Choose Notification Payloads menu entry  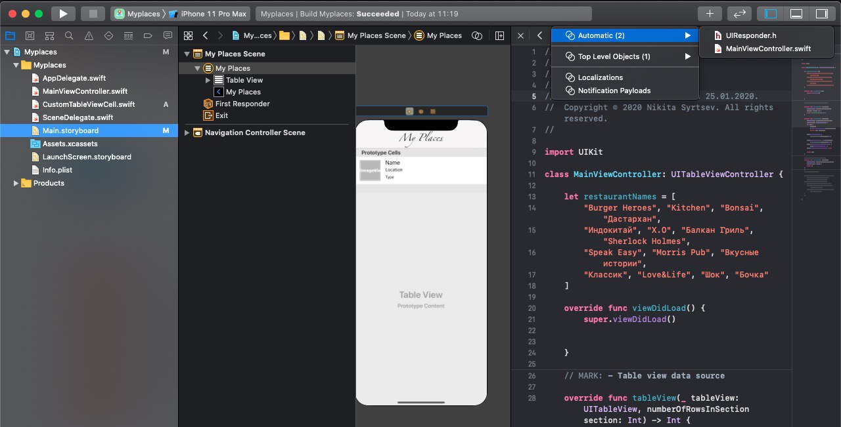tap(625, 91)
